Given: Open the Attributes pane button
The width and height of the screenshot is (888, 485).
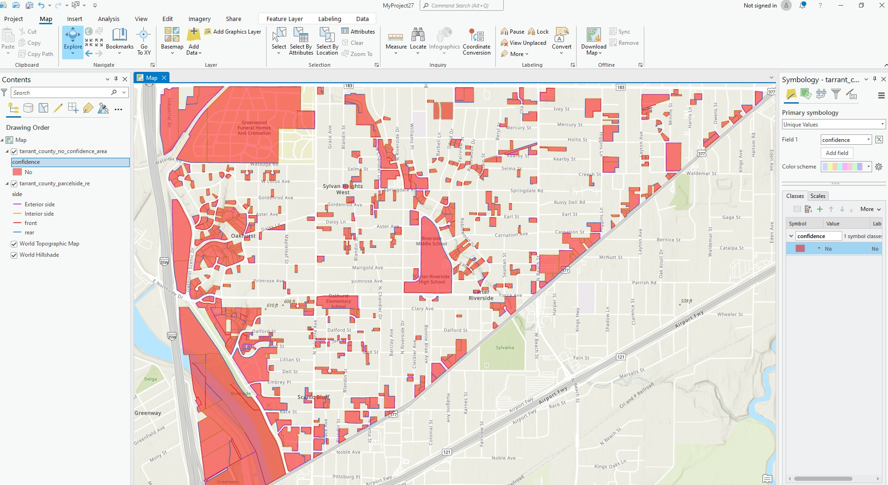Looking at the screenshot, I should (358, 31).
